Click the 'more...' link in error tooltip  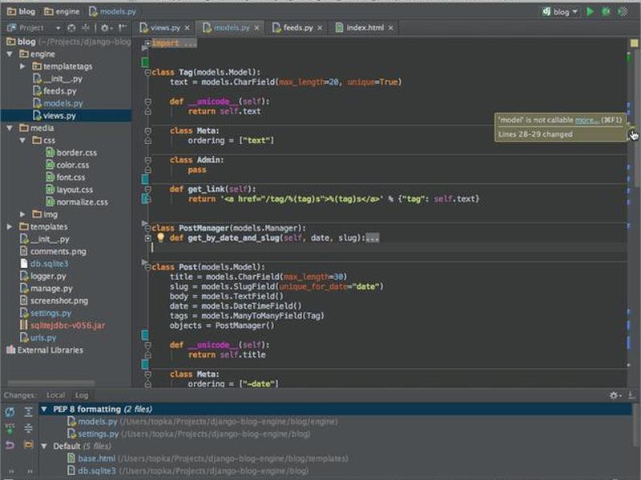587,119
